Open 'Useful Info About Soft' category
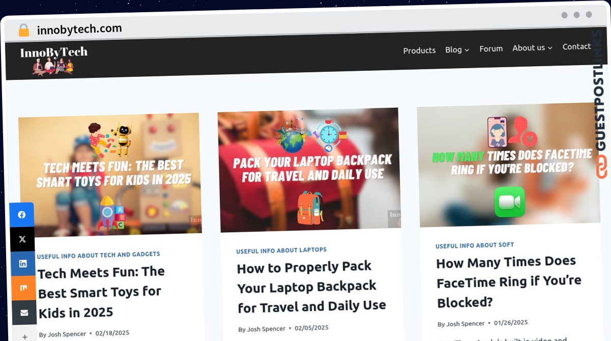Viewport: 611px width, 341px height. click(475, 245)
